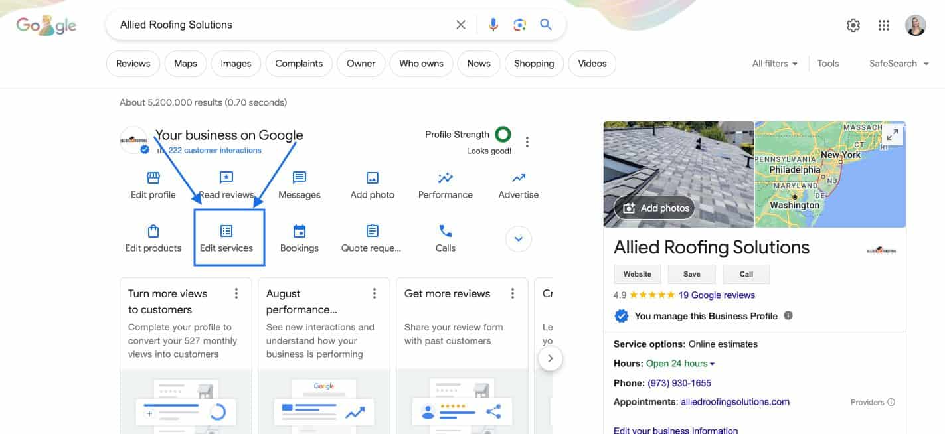
Task: Open Google apps grid icon
Action: click(883, 25)
